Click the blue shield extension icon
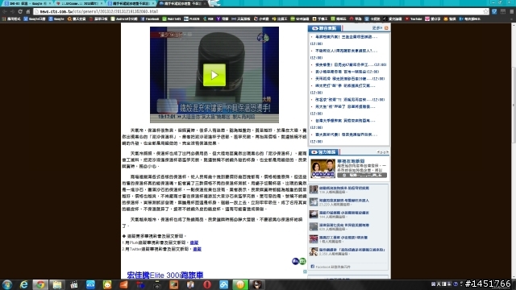Image resolution: width=516 pixels, height=290 pixels. (494, 11)
